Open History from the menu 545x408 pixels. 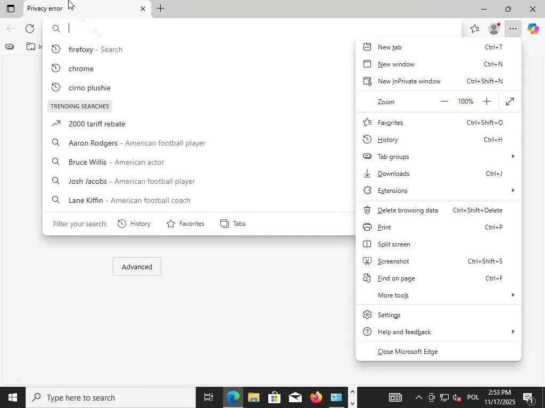439,140
